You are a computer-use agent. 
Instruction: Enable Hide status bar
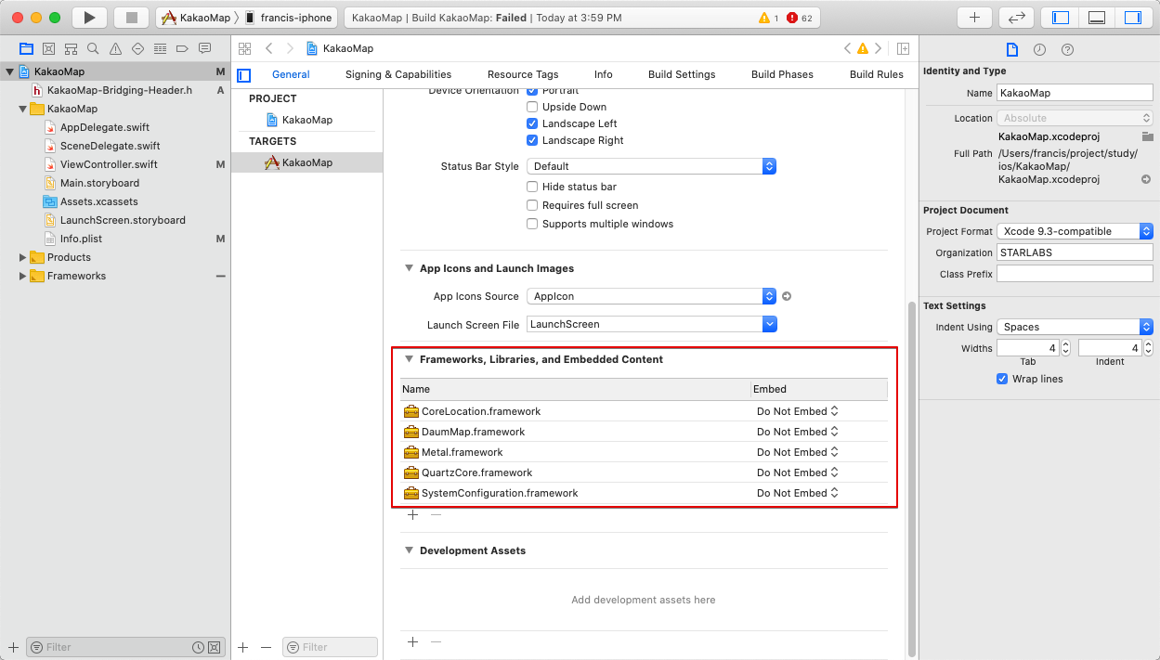tap(532, 187)
